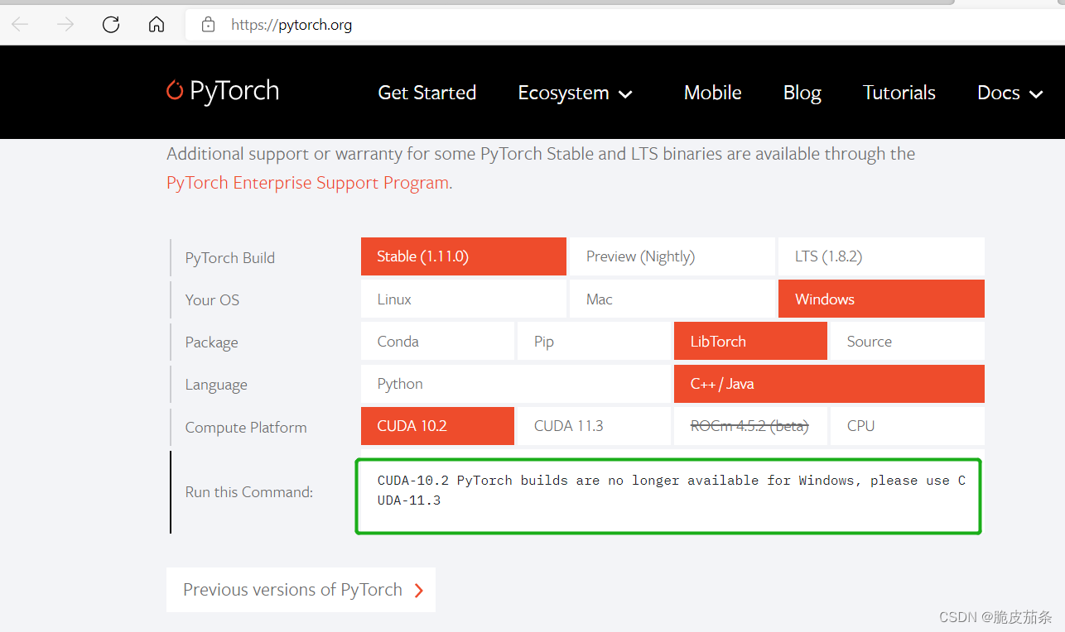The image size is (1065, 632).
Task: Click the Package row label
Action: pos(211,342)
